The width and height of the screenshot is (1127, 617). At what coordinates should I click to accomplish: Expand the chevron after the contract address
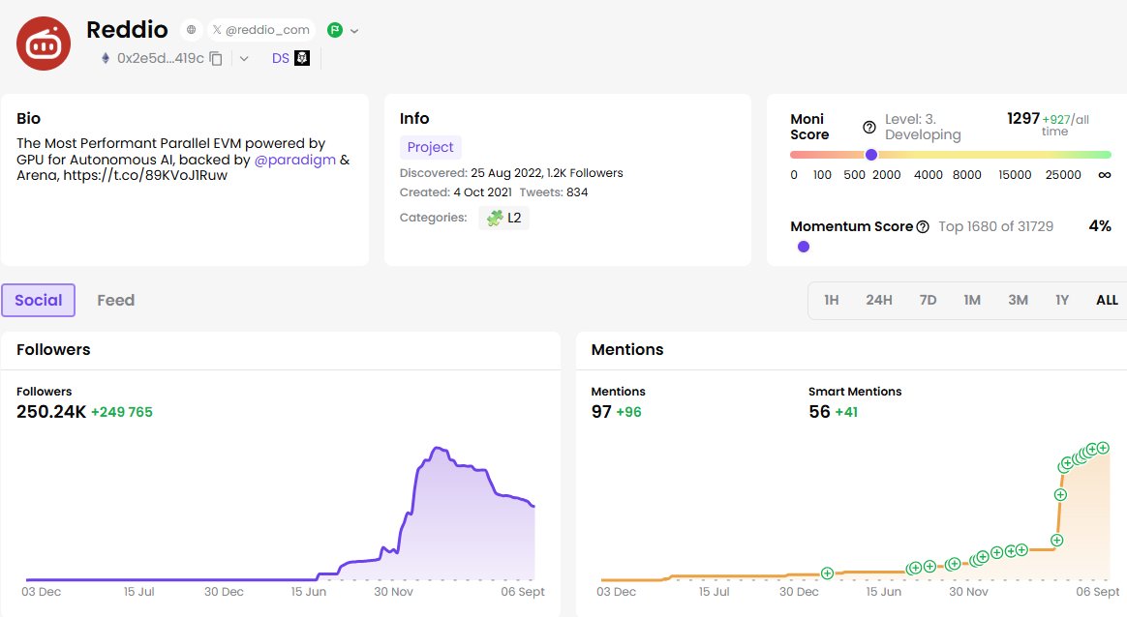244,58
